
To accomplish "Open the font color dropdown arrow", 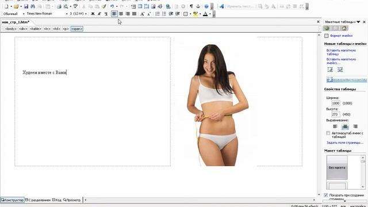I will tap(210, 14).
